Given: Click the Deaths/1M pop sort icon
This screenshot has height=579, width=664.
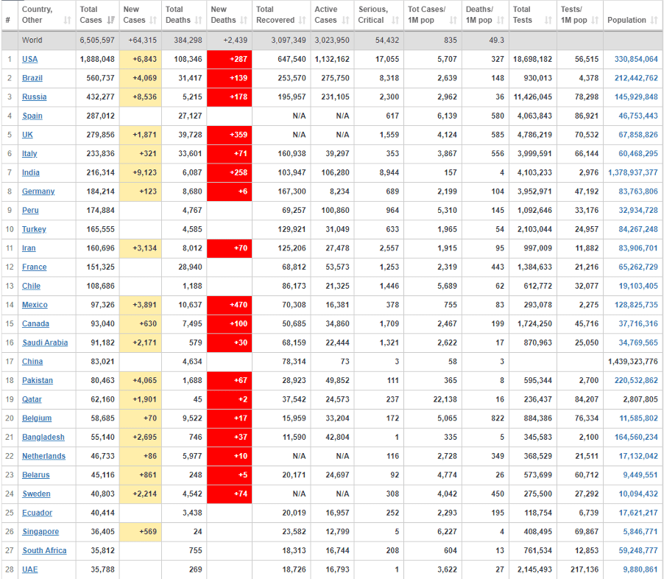Looking at the screenshot, I should point(500,20).
